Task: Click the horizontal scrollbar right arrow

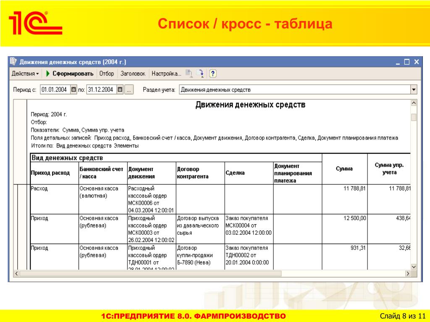Action: [x=408, y=273]
